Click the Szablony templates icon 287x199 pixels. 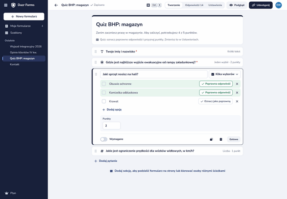[x=7, y=33]
